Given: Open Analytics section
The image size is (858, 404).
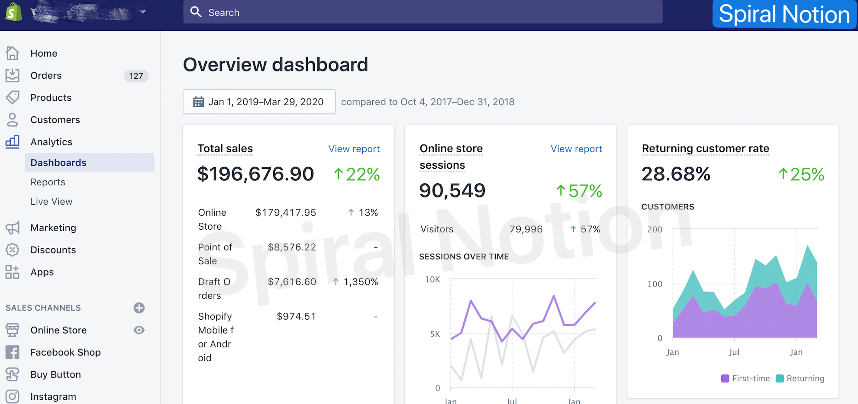Looking at the screenshot, I should click(x=52, y=142).
